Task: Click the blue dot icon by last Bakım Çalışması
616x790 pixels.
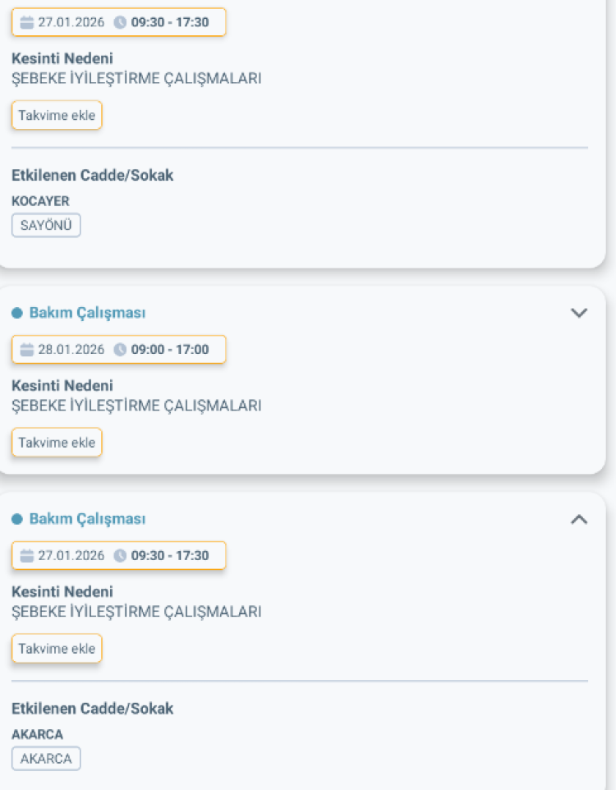Action: point(20,518)
